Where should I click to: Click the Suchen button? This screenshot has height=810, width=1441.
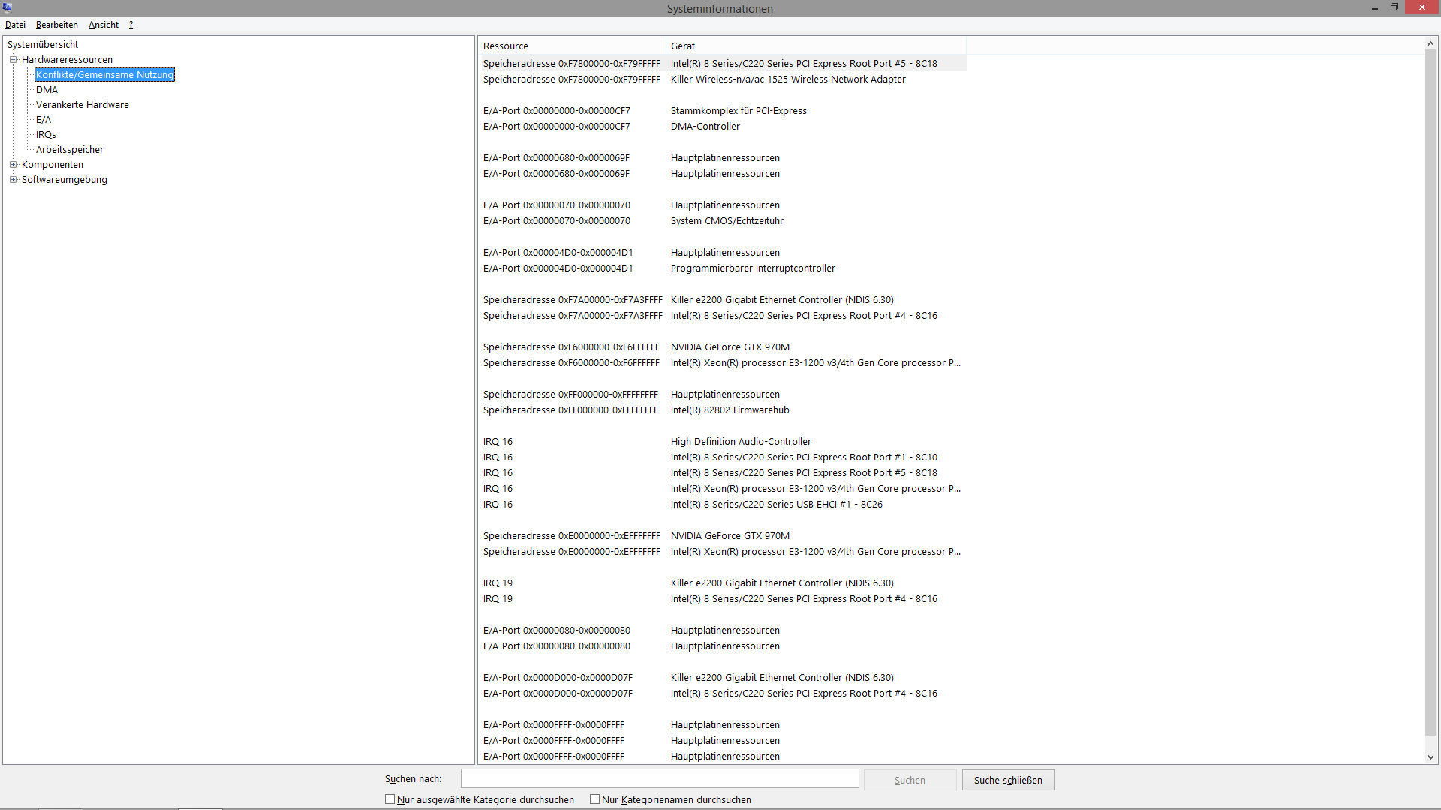pos(910,780)
